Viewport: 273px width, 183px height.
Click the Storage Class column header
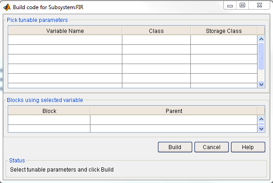[x=224, y=31]
